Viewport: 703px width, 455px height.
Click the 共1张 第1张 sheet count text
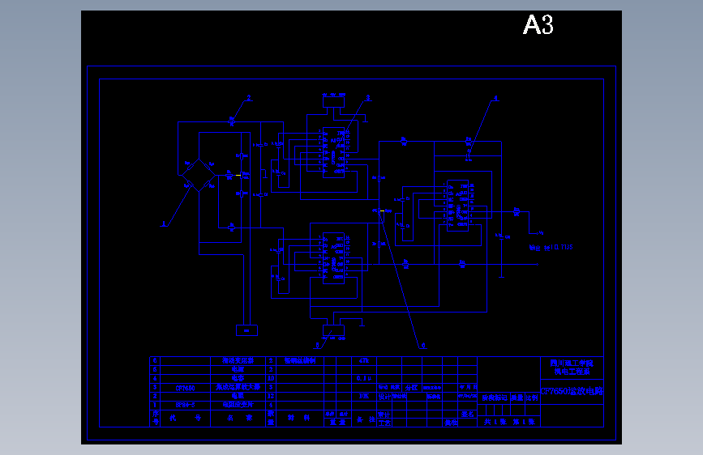(509, 422)
